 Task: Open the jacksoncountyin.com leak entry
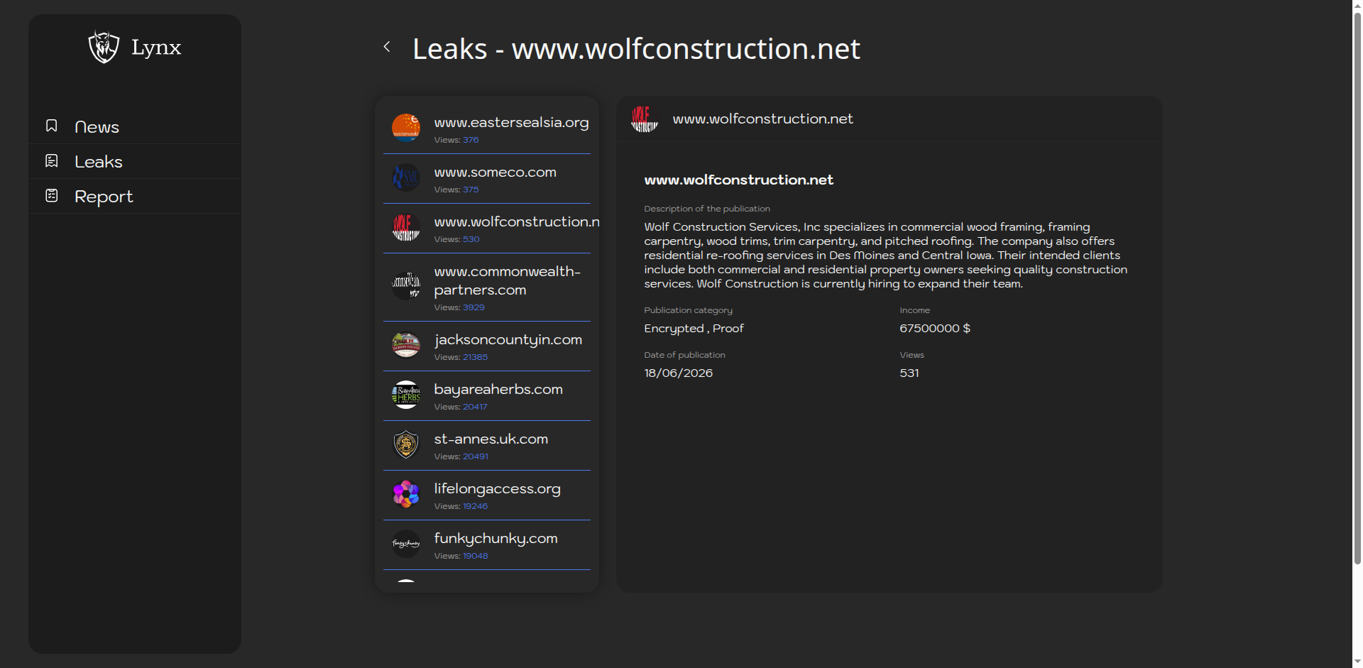487,346
